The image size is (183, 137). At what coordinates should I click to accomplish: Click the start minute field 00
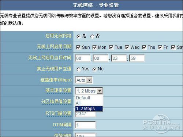coord(101,58)
